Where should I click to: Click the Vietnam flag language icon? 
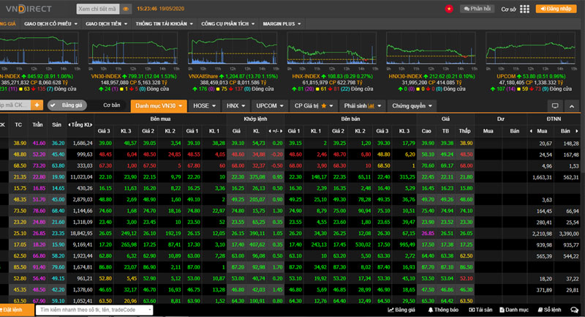[x=449, y=9]
